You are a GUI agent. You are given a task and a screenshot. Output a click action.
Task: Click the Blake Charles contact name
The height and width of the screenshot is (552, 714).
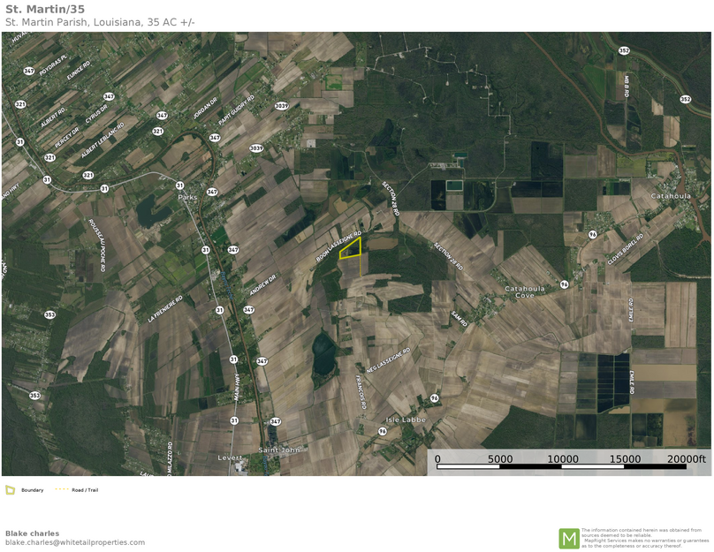tap(32, 532)
